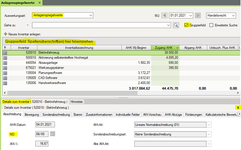Open the Zugang AHK column filter arrow
Screen dimensions: 241x150
pos(177,48)
